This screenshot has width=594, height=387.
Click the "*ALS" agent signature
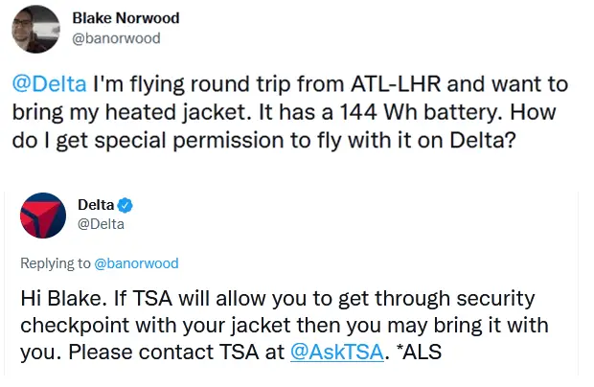(x=419, y=352)
